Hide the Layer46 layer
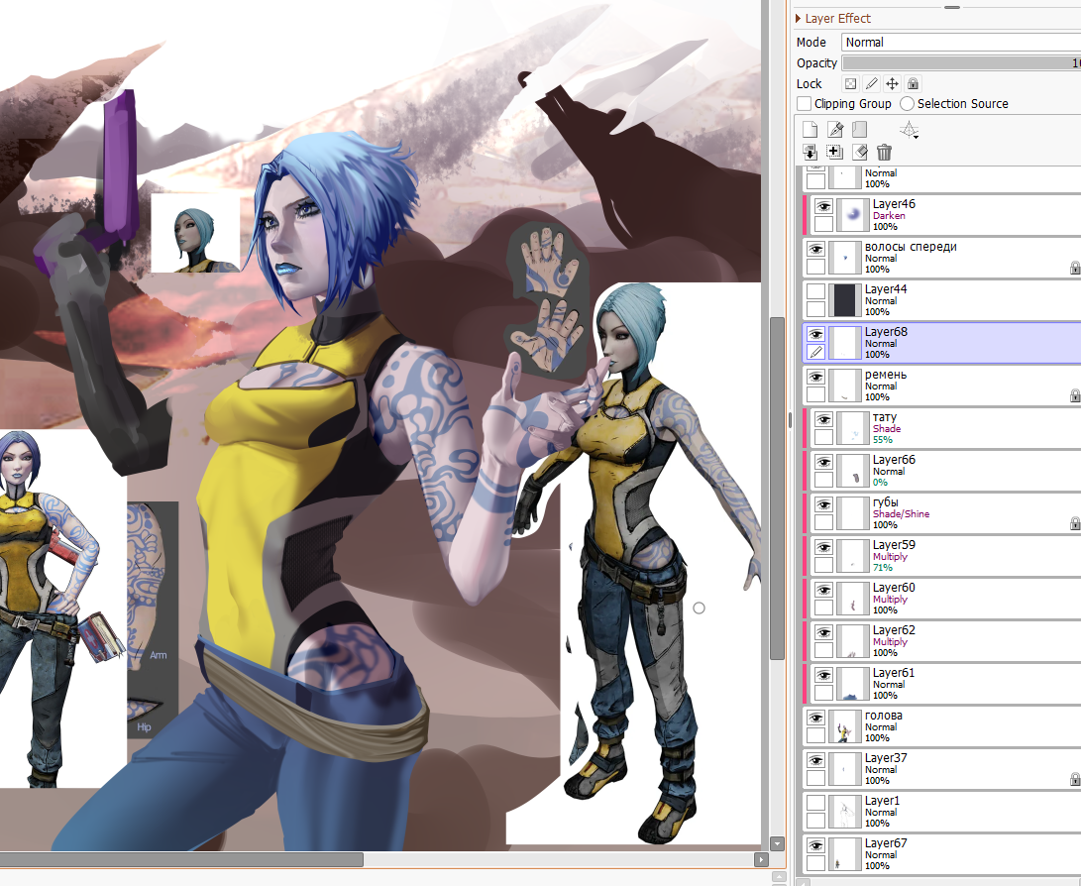The image size is (1081, 886). click(x=822, y=206)
